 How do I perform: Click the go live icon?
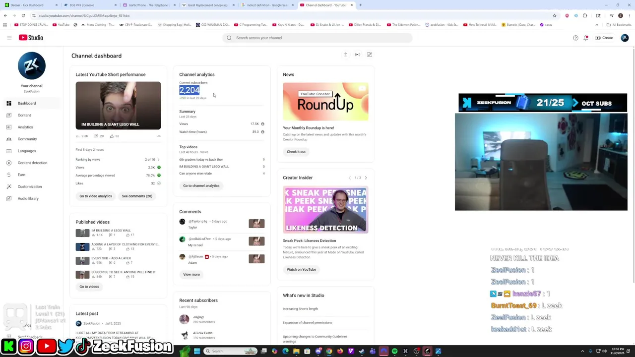pyautogui.click(x=358, y=55)
